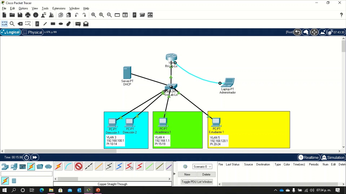The height and width of the screenshot is (194, 346).
Task: Open the custom devices dialog icon
Action: point(125,15)
